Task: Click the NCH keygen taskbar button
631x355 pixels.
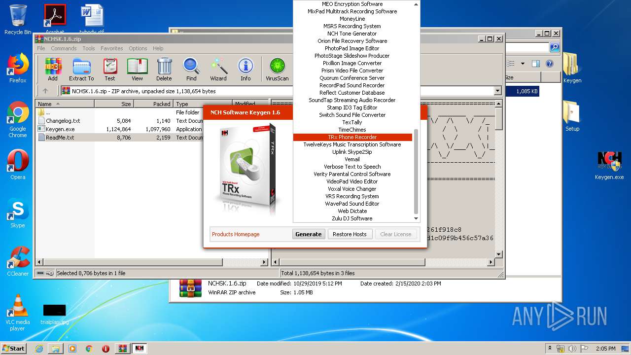Action: pos(140,349)
